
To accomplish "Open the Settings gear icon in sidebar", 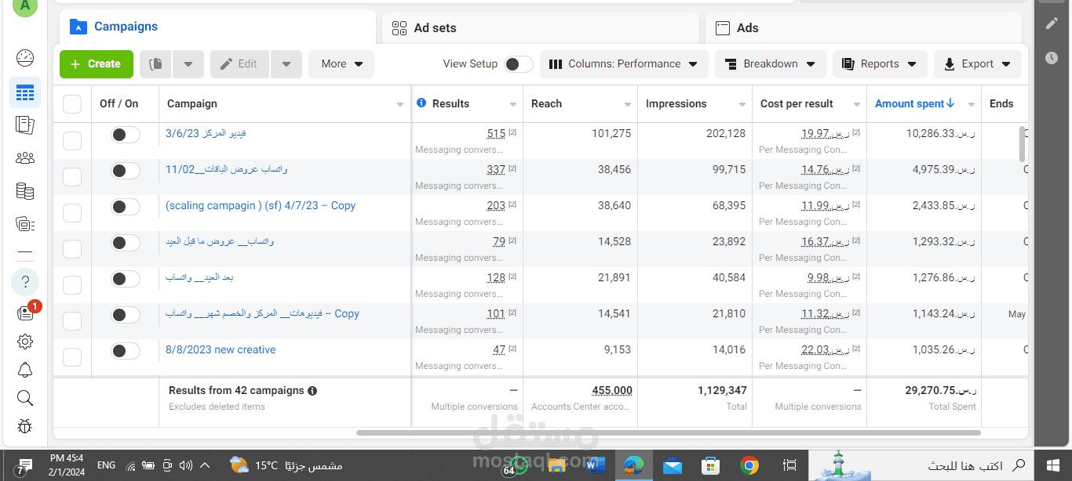I will pos(25,342).
